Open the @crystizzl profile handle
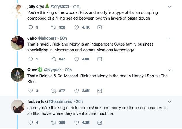This screenshot has height=129, width=182. coord(60,6)
